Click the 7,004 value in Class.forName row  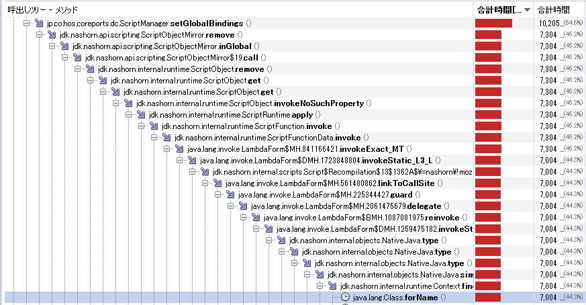pos(548,298)
